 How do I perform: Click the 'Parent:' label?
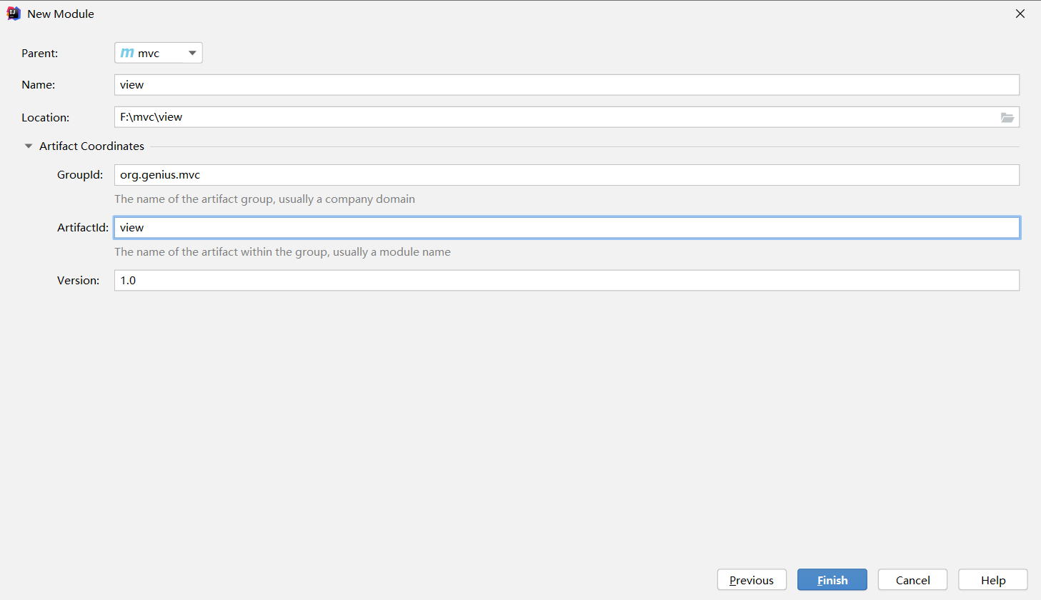[x=40, y=54]
